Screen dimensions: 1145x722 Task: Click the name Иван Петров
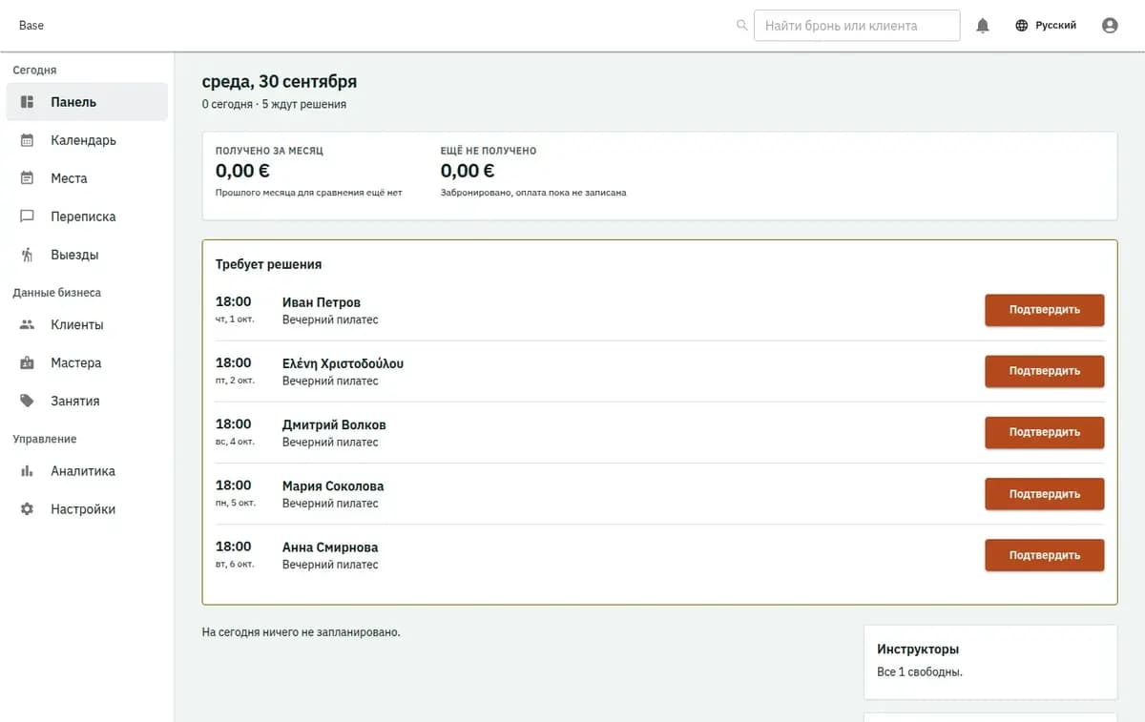coord(322,302)
